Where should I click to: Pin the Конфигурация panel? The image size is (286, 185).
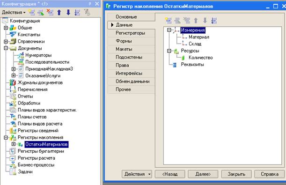[90, 4]
